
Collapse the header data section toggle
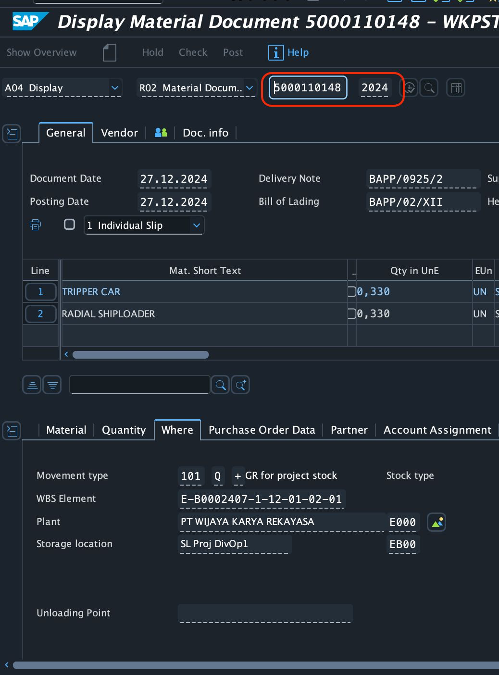12,133
